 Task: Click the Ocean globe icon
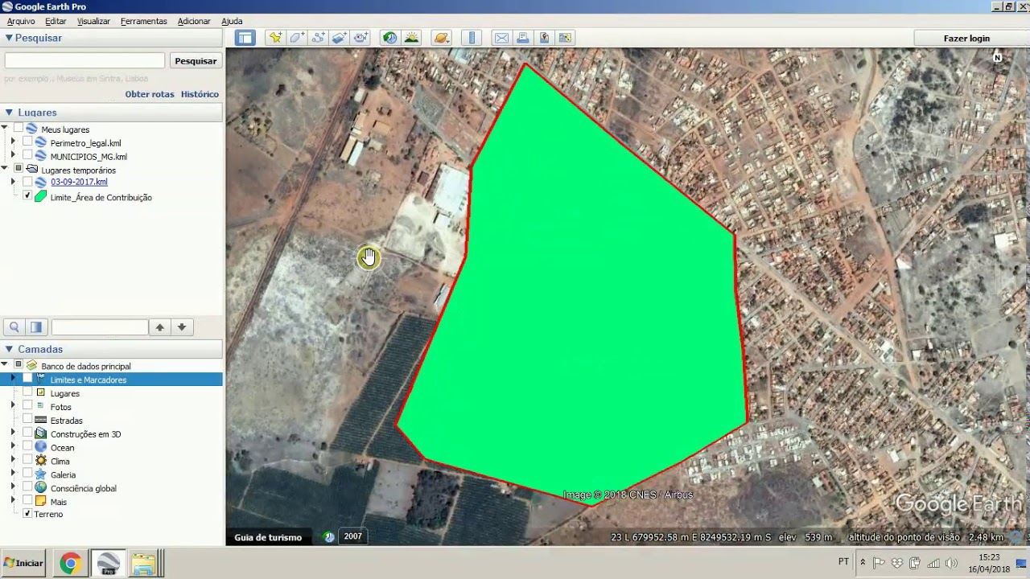tap(41, 447)
